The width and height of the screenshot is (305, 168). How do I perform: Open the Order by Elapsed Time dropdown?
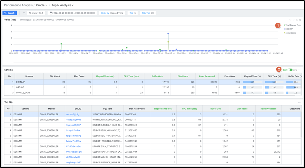(112, 13)
